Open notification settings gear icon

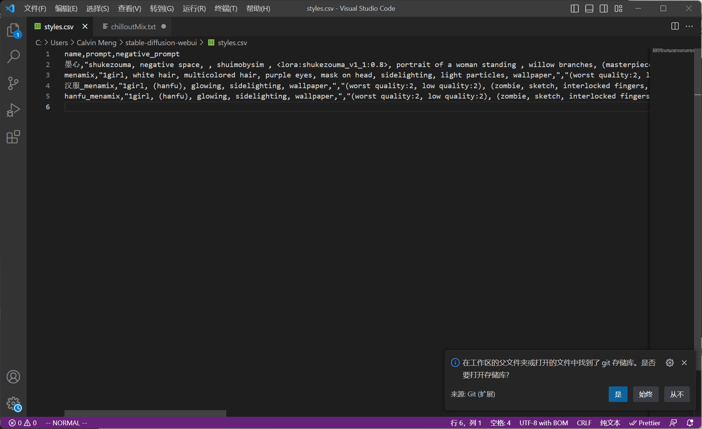pos(670,363)
